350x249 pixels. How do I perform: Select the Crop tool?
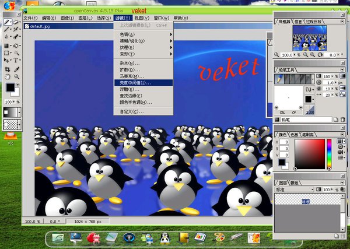point(7,69)
